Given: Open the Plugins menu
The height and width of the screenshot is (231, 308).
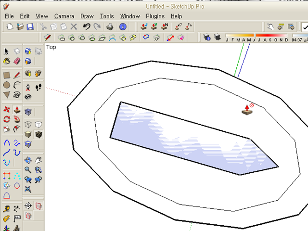Looking at the screenshot, I should tap(155, 16).
